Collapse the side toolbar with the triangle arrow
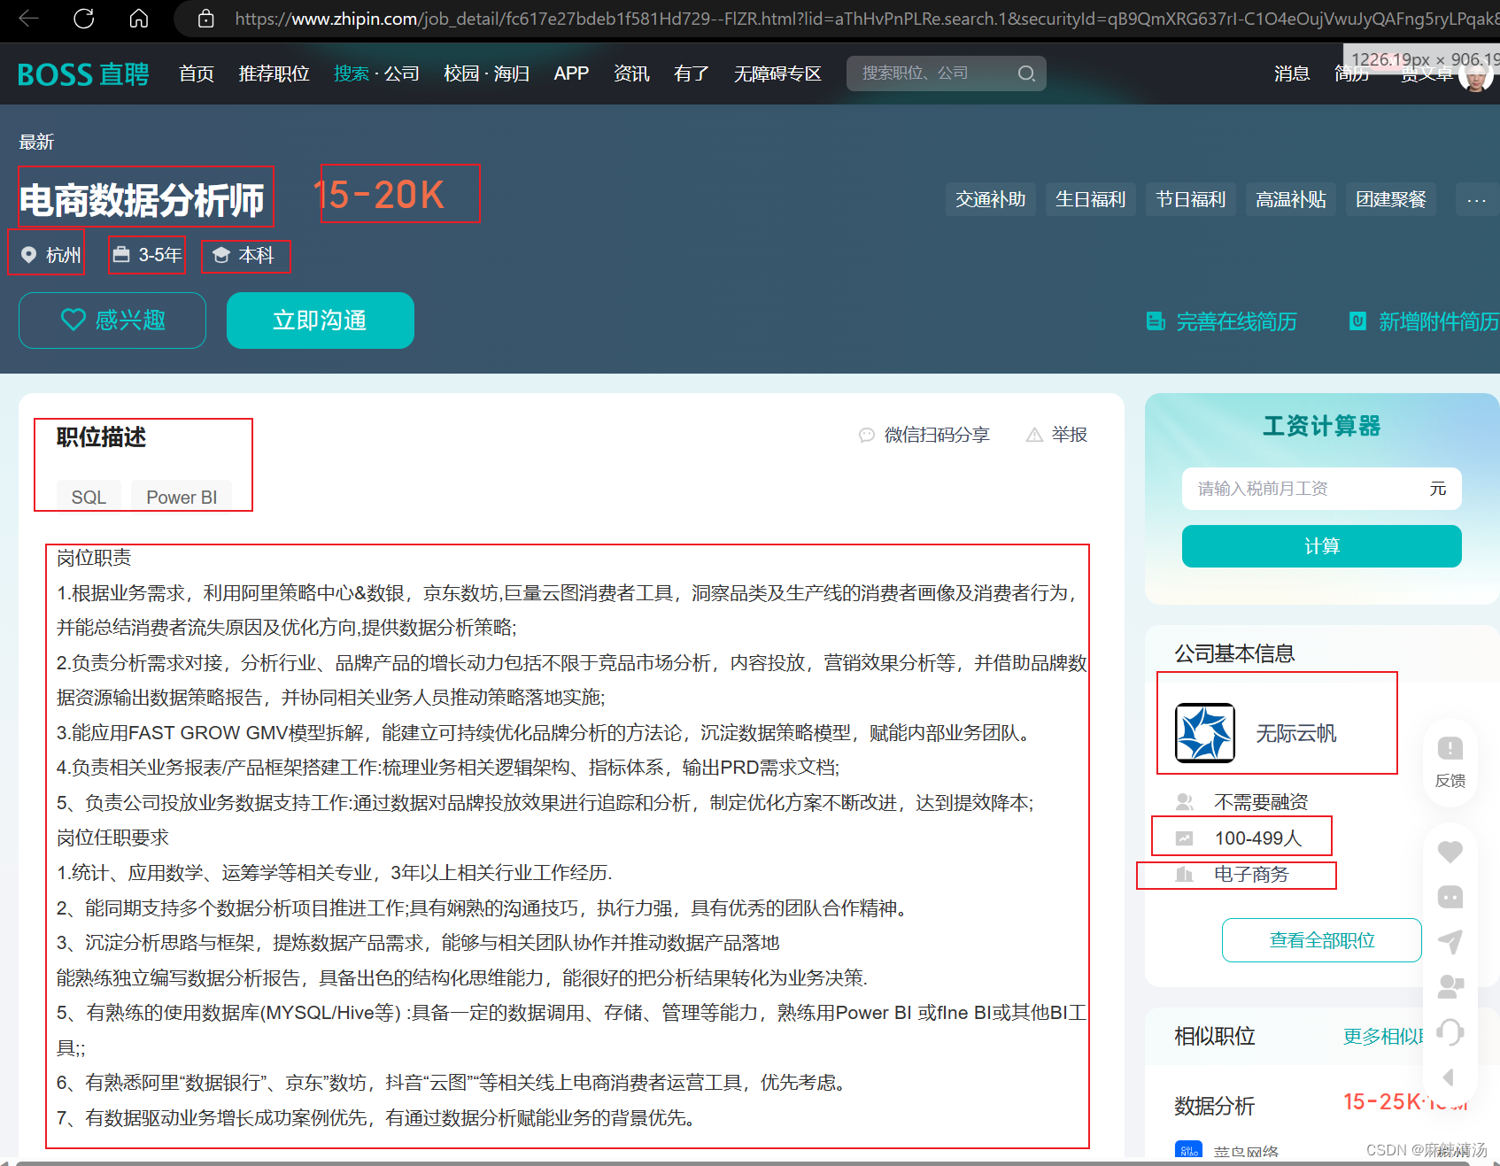The height and width of the screenshot is (1166, 1500). click(1449, 1077)
